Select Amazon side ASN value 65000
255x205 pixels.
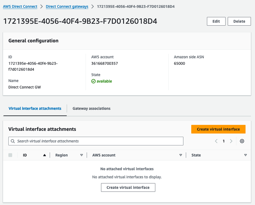(179, 63)
